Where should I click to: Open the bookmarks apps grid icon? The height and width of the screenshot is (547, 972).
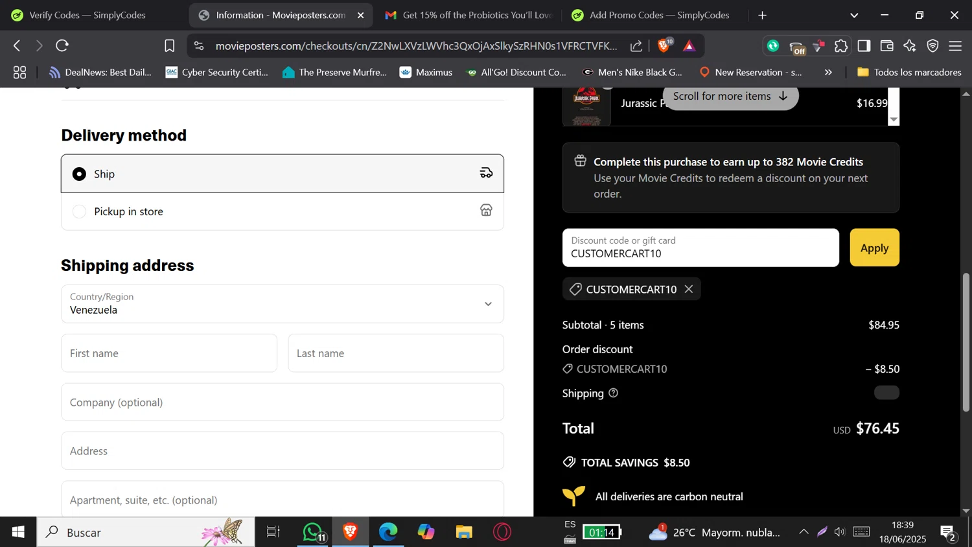tap(19, 73)
